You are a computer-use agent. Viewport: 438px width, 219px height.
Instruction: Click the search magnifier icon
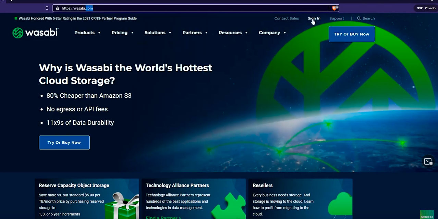[359, 19]
